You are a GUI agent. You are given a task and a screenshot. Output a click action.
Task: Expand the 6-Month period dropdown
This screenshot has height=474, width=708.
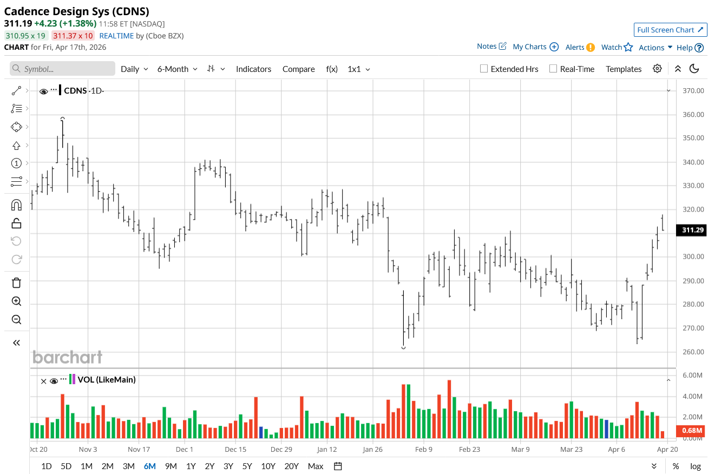click(177, 69)
